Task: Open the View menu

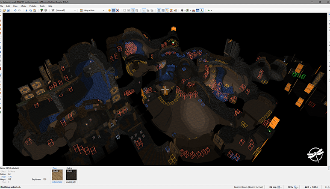Action: pyautogui.click(x=15, y=6)
